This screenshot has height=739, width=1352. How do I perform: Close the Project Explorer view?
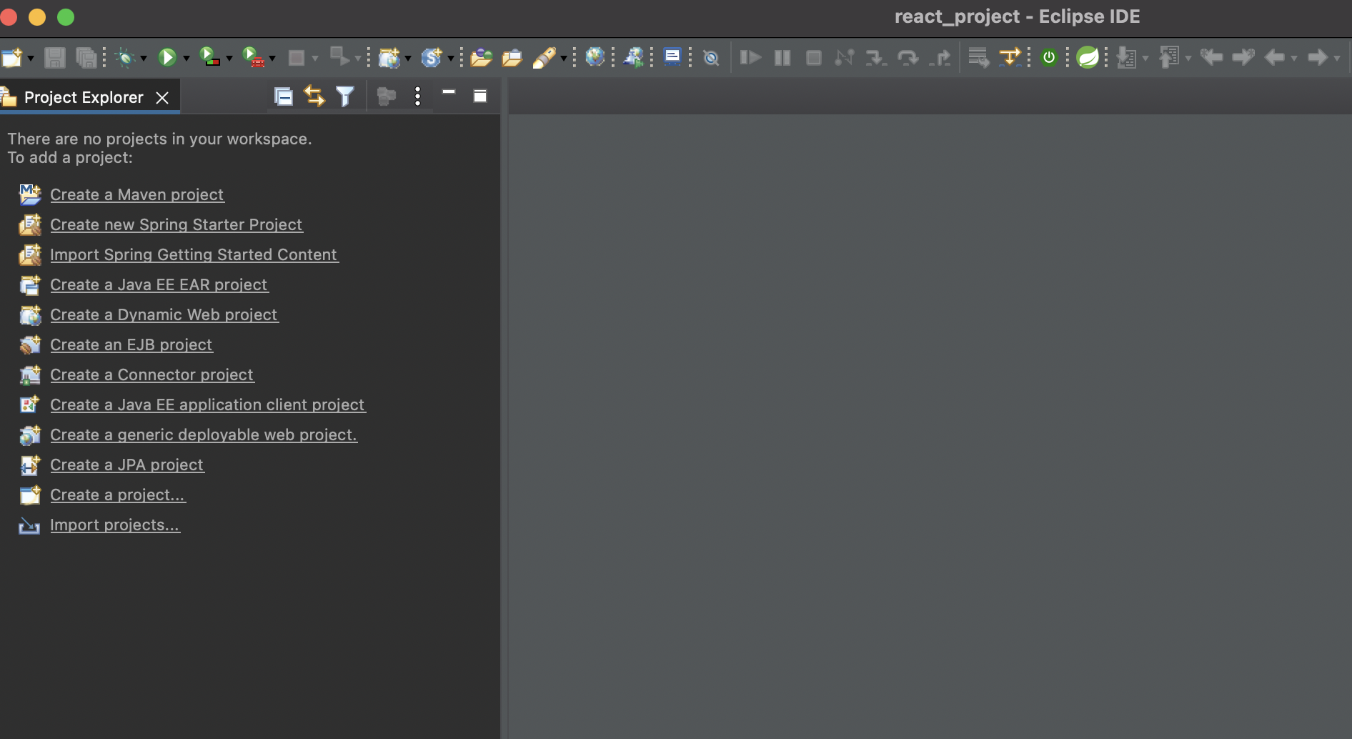pyautogui.click(x=162, y=98)
